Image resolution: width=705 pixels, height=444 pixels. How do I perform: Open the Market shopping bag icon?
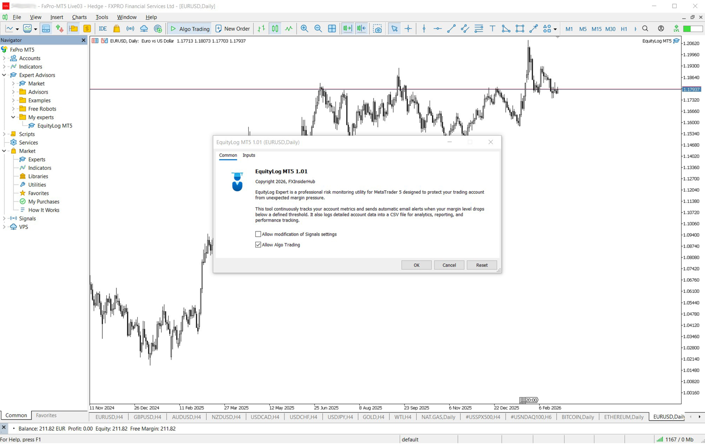pyautogui.click(x=117, y=29)
